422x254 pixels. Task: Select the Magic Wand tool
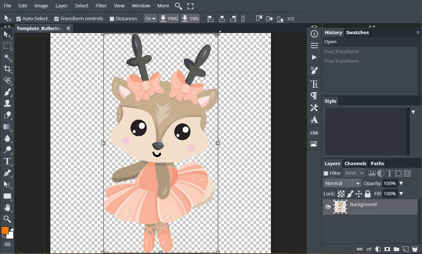(x=7, y=58)
